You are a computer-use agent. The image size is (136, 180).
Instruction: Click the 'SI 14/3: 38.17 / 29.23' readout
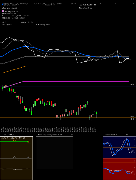(x=21, y=16)
